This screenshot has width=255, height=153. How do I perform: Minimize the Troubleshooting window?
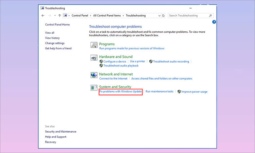[x=191, y=8]
